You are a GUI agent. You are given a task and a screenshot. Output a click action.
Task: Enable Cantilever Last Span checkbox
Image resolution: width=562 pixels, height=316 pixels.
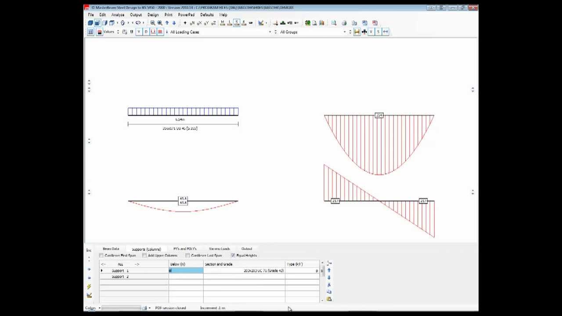coord(187,255)
